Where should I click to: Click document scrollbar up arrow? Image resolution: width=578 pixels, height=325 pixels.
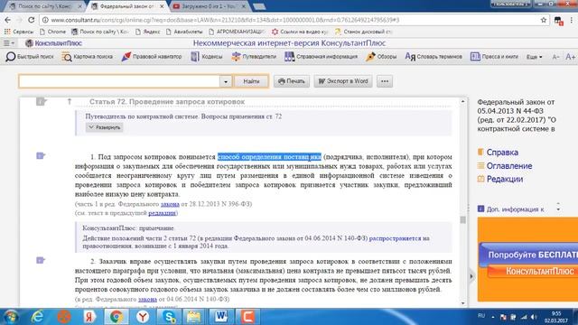(463, 101)
